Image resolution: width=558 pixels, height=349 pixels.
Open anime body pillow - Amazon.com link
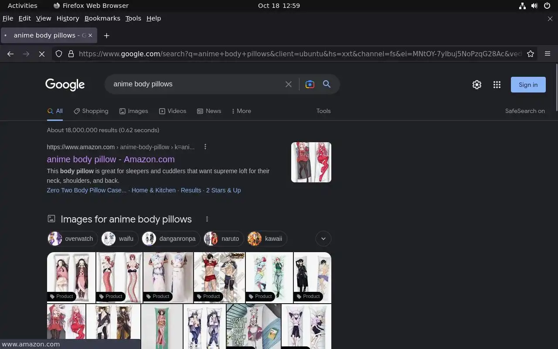[111, 159]
